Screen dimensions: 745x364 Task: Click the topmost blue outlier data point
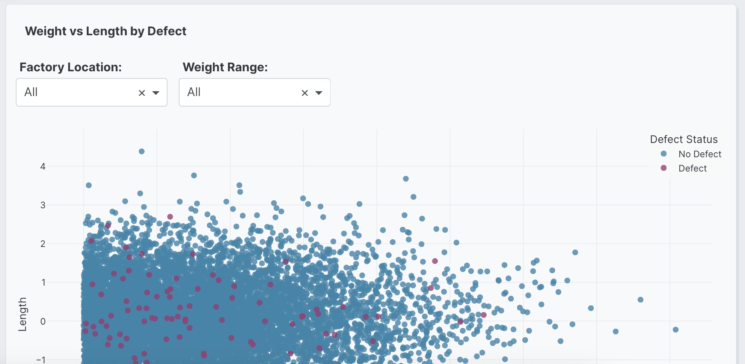[142, 151]
